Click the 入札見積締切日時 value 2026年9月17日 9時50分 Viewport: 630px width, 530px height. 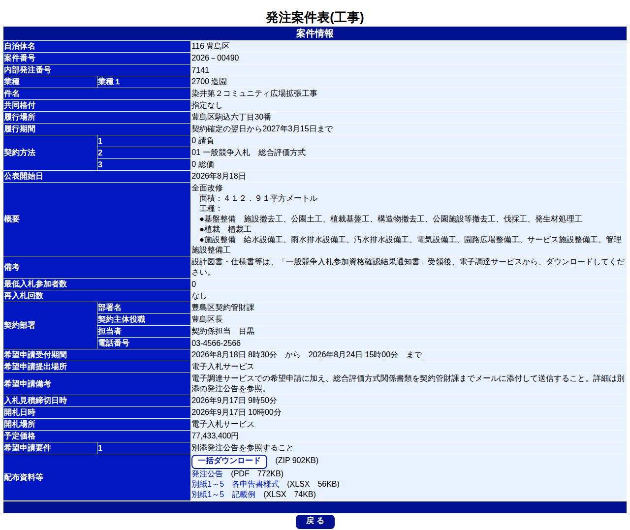[x=234, y=401]
